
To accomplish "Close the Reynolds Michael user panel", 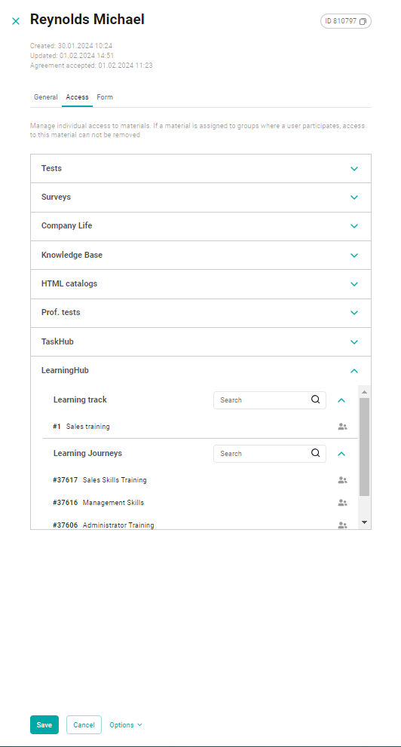I will 16,21.
